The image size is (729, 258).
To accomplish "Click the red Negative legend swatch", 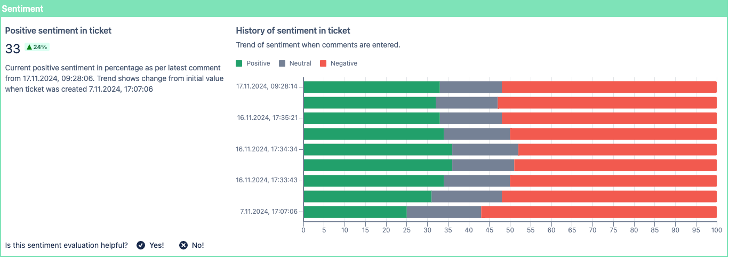I will (323, 63).
